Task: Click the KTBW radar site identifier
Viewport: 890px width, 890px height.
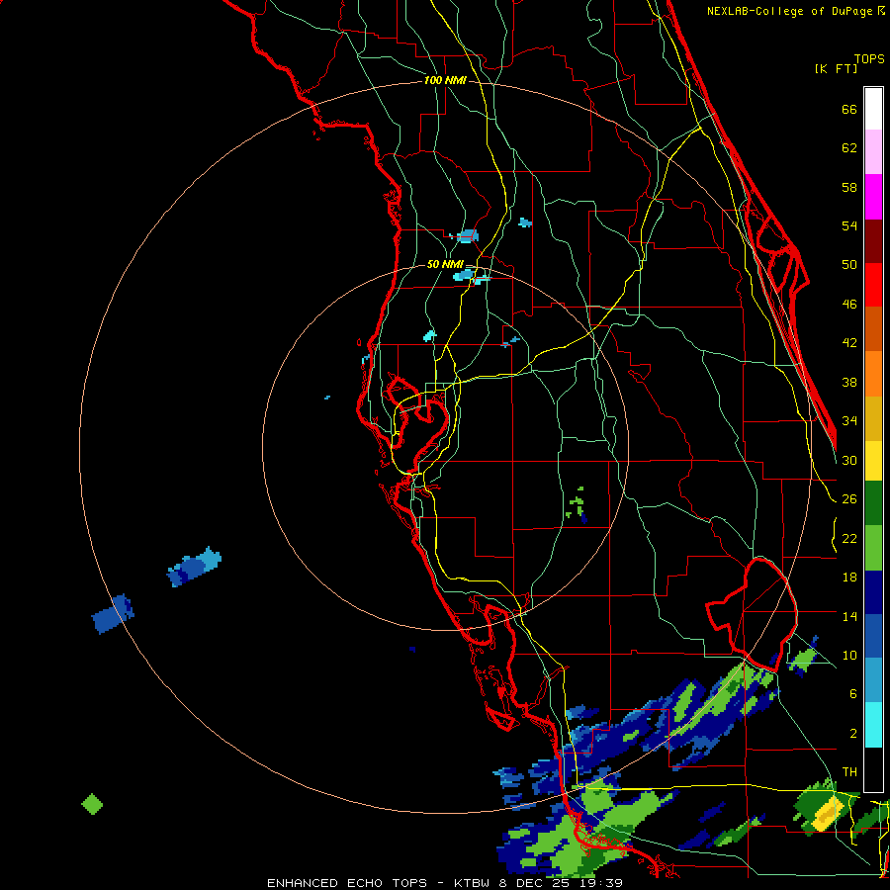Action: coord(472,883)
